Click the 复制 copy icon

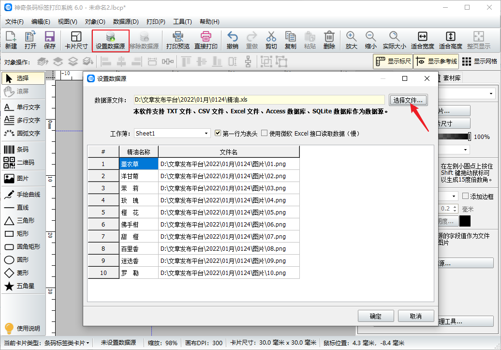[290, 40]
